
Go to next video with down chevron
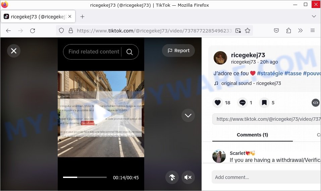(188, 115)
